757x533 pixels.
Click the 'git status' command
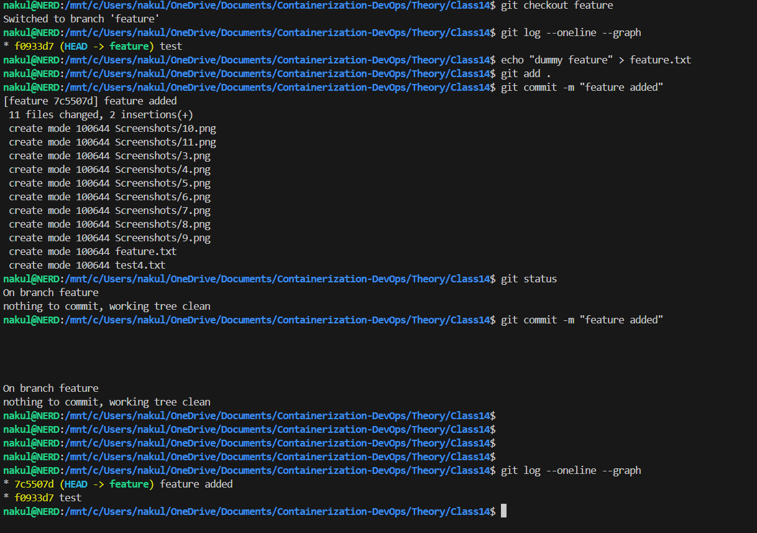click(529, 279)
